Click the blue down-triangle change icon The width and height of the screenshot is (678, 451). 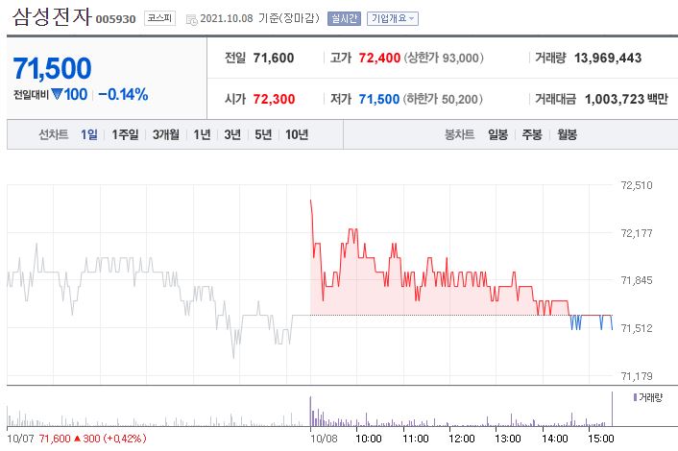coord(57,94)
